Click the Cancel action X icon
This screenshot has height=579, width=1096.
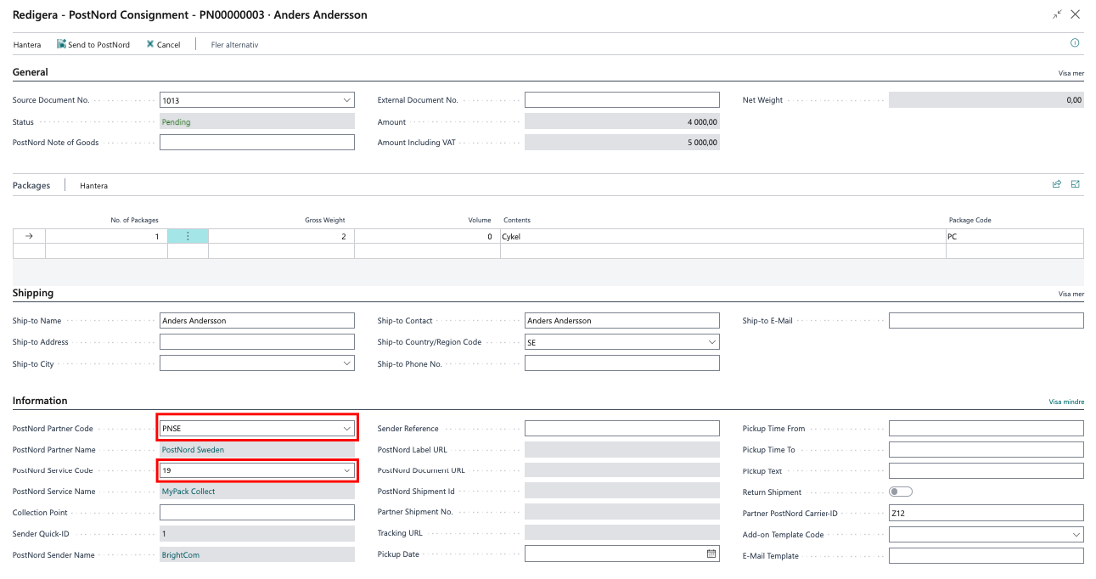click(150, 44)
